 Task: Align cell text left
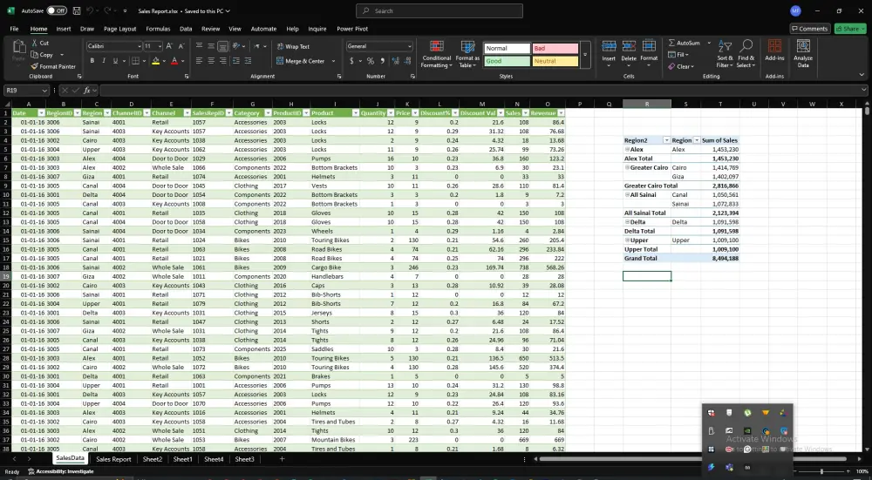point(199,61)
